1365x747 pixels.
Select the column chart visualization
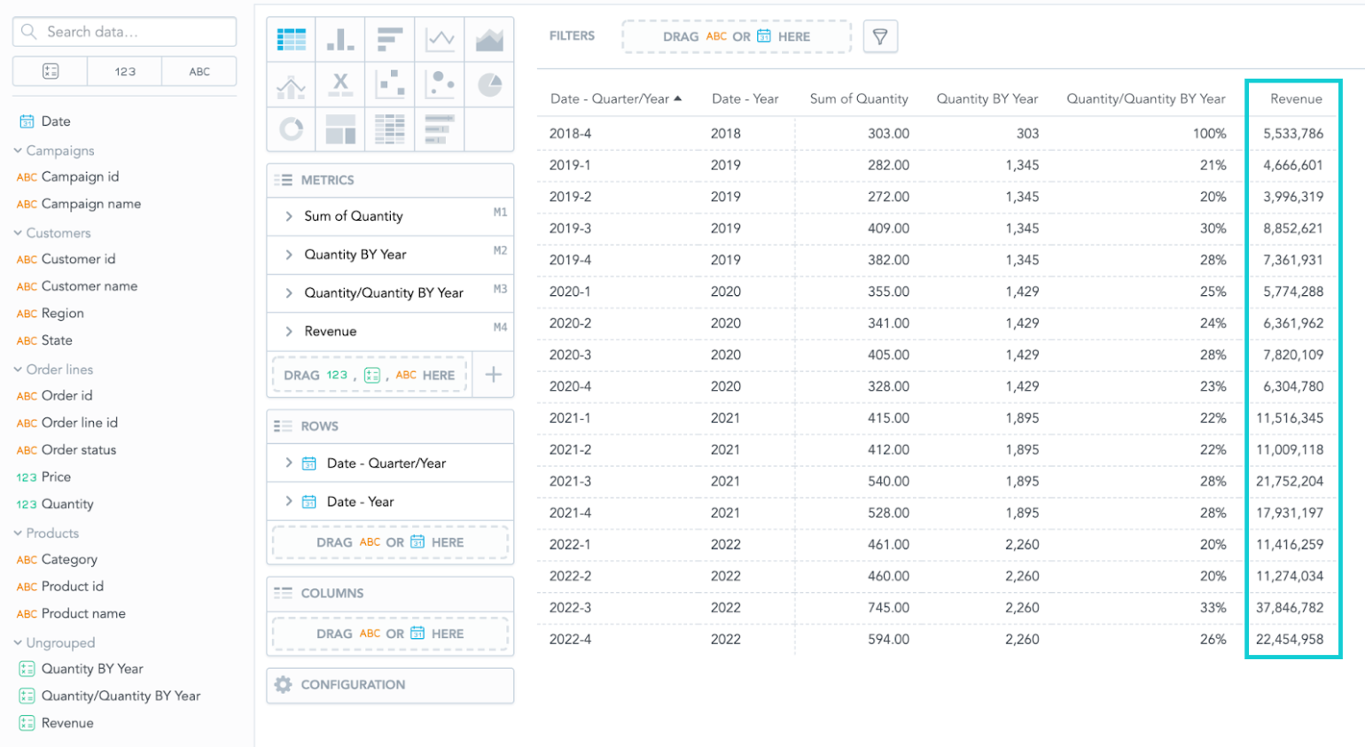click(341, 38)
